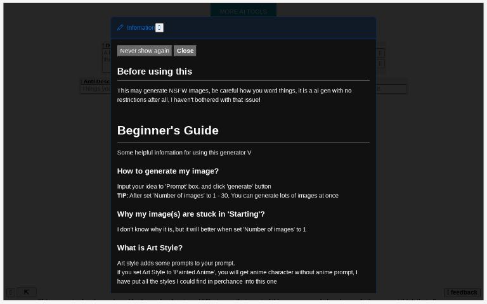
Task: Open the MORE AI TOOLS button
Action: click(x=243, y=11)
